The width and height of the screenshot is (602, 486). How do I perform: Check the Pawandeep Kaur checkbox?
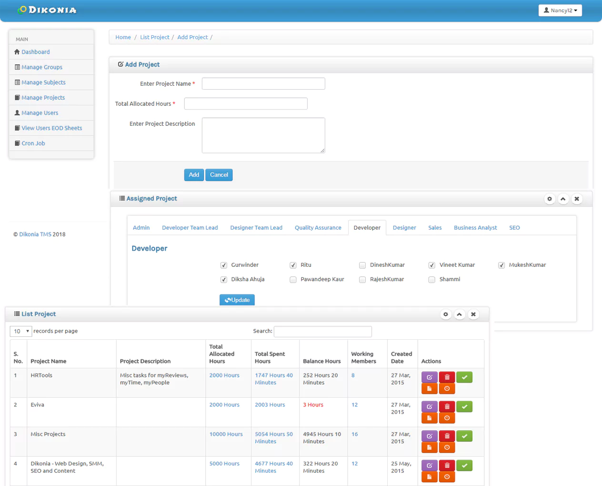point(293,280)
